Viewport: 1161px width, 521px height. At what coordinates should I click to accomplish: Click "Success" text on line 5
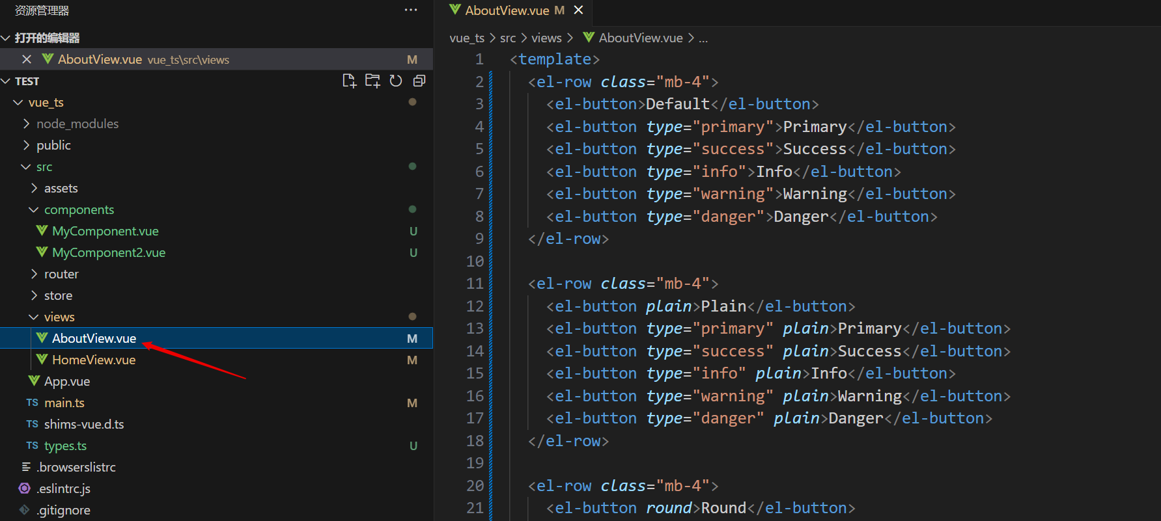point(815,149)
